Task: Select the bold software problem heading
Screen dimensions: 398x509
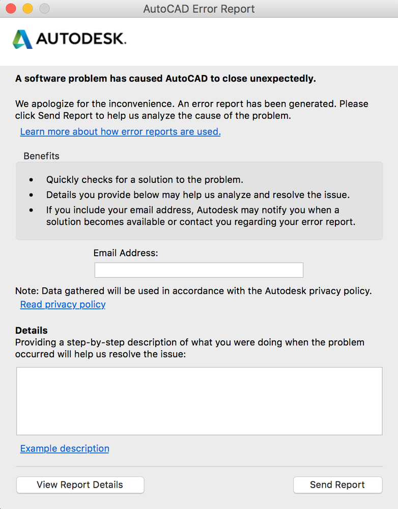Action: coord(165,78)
